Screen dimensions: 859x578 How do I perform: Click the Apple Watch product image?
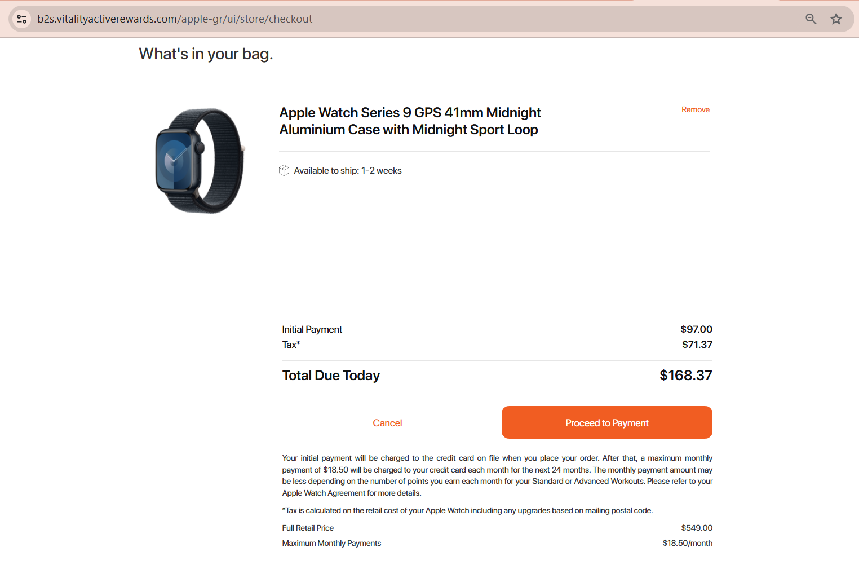(199, 161)
